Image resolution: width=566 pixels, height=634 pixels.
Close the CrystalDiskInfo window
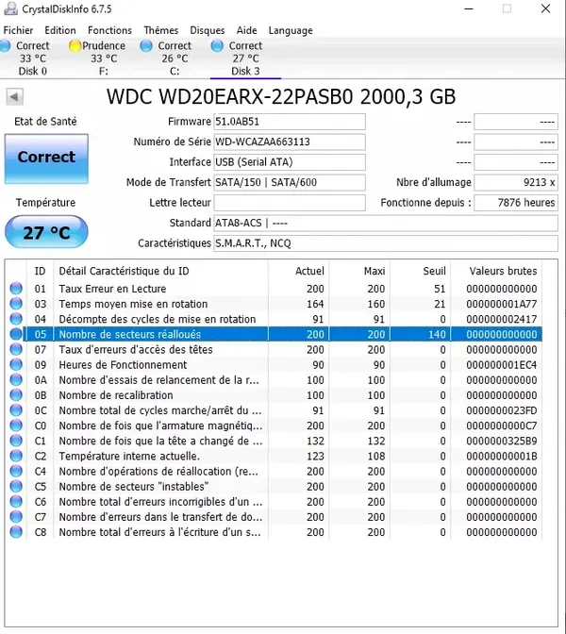(546, 8)
